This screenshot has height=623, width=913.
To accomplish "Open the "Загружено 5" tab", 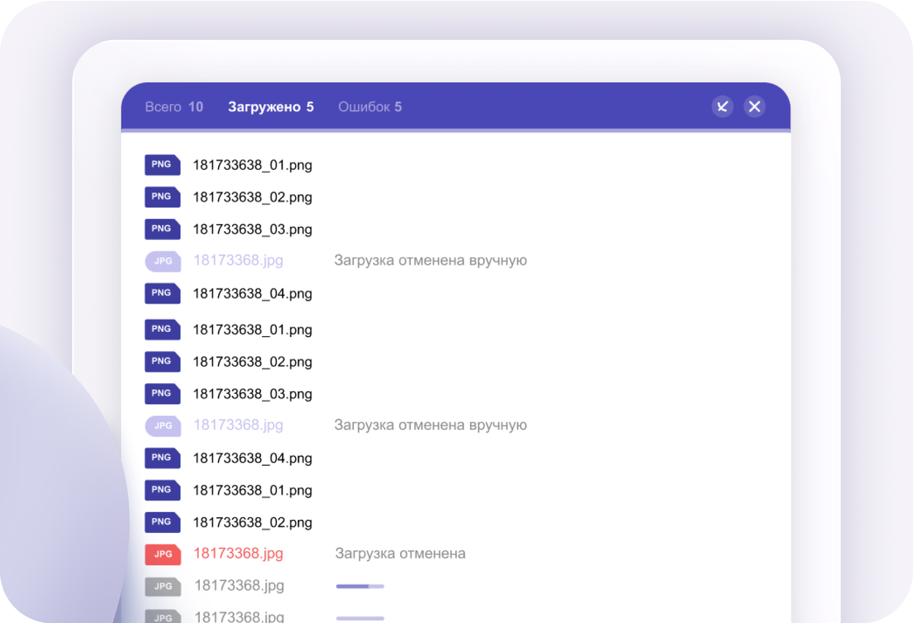I will coord(271,107).
